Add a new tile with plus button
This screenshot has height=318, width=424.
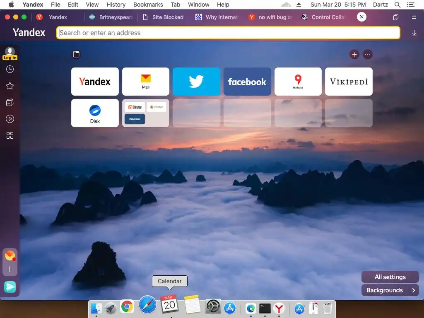(354, 54)
